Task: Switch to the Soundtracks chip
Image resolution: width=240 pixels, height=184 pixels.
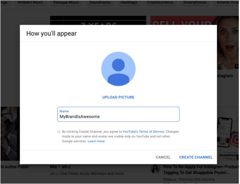Action: (100, 2)
